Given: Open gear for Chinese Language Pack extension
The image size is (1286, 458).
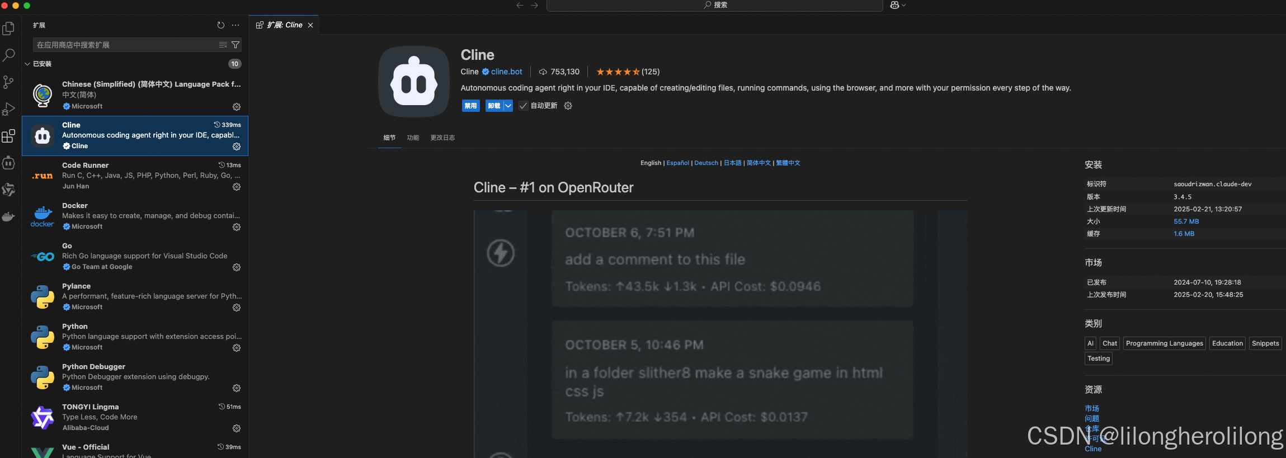Looking at the screenshot, I should tap(237, 107).
